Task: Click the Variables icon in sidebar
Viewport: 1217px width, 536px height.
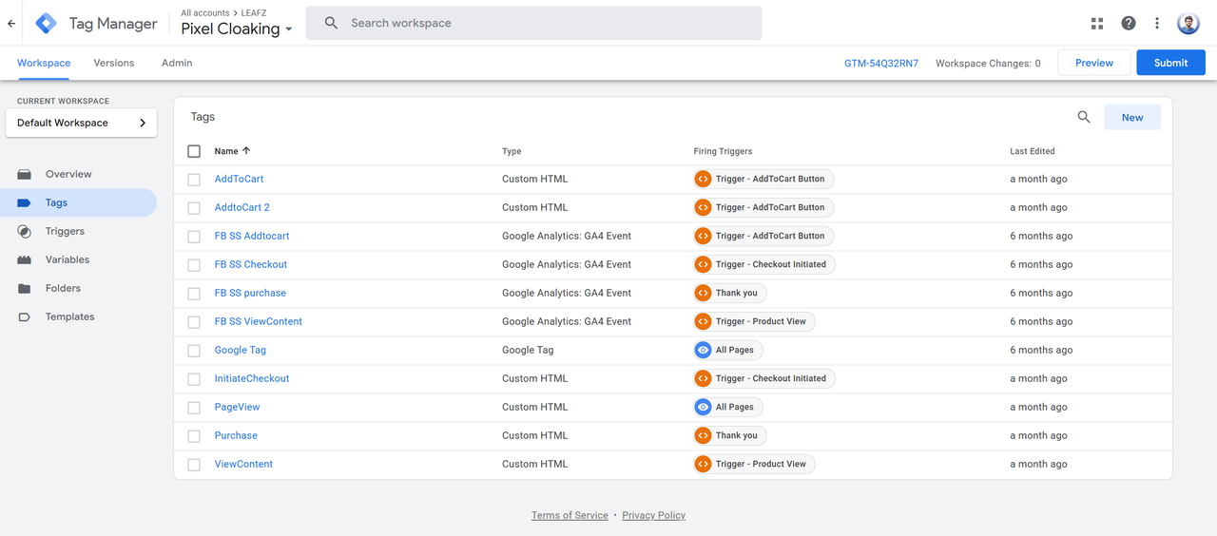Action: (25, 259)
